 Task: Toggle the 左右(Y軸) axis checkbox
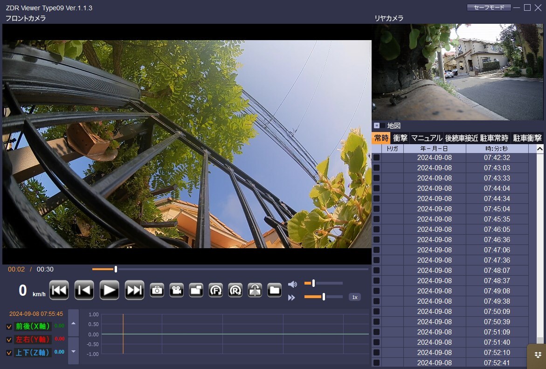click(x=9, y=340)
